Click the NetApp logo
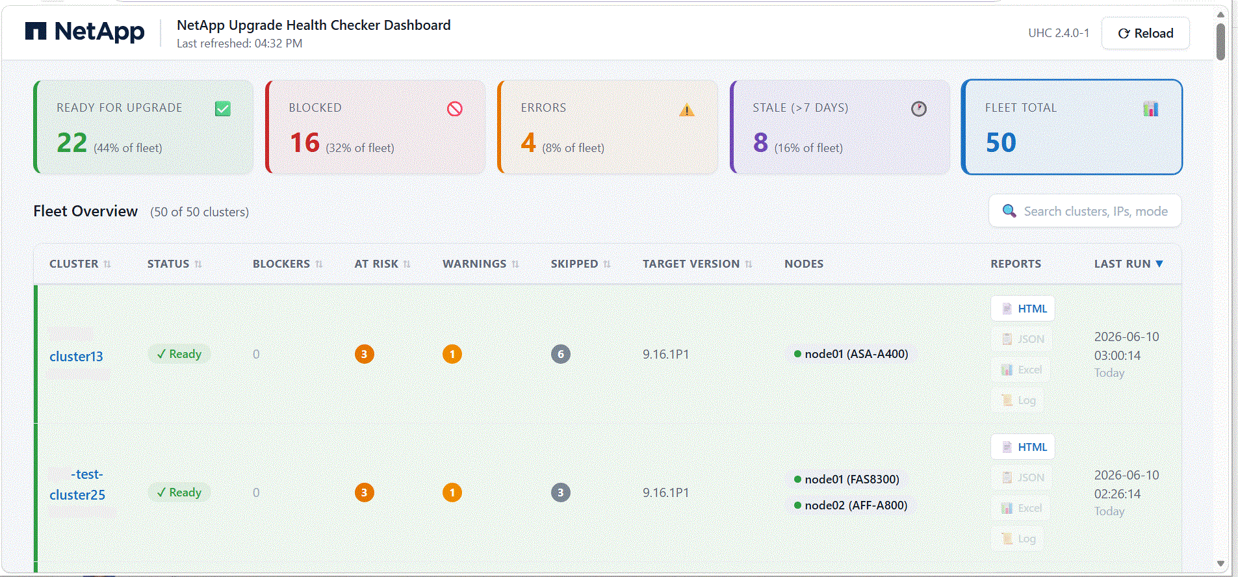Screen dimensions: 1238x577 click(x=84, y=31)
